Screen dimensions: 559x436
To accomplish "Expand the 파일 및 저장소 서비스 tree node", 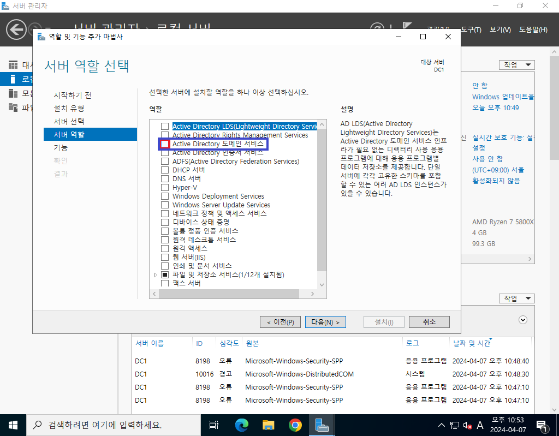I will tap(156, 275).
